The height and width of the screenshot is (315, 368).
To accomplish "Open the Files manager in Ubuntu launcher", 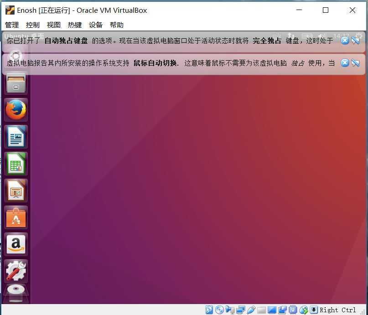I will 16,83.
